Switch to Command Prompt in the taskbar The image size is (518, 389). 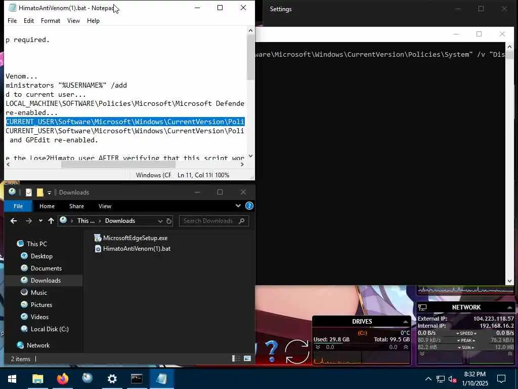click(137, 378)
